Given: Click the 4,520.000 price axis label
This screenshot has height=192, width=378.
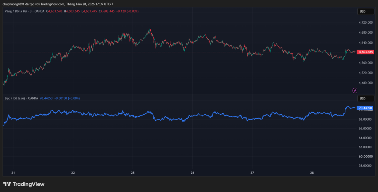Looking at the screenshot, I should (x=365, y=73).
